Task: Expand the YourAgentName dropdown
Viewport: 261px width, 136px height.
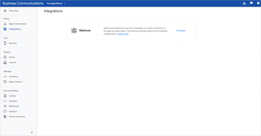Action: click(56, 4)
